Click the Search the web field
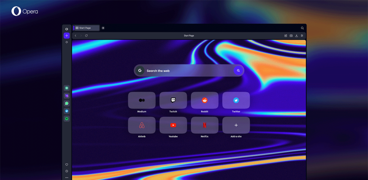This screenshot has height=180, width=368. [189, 71]
